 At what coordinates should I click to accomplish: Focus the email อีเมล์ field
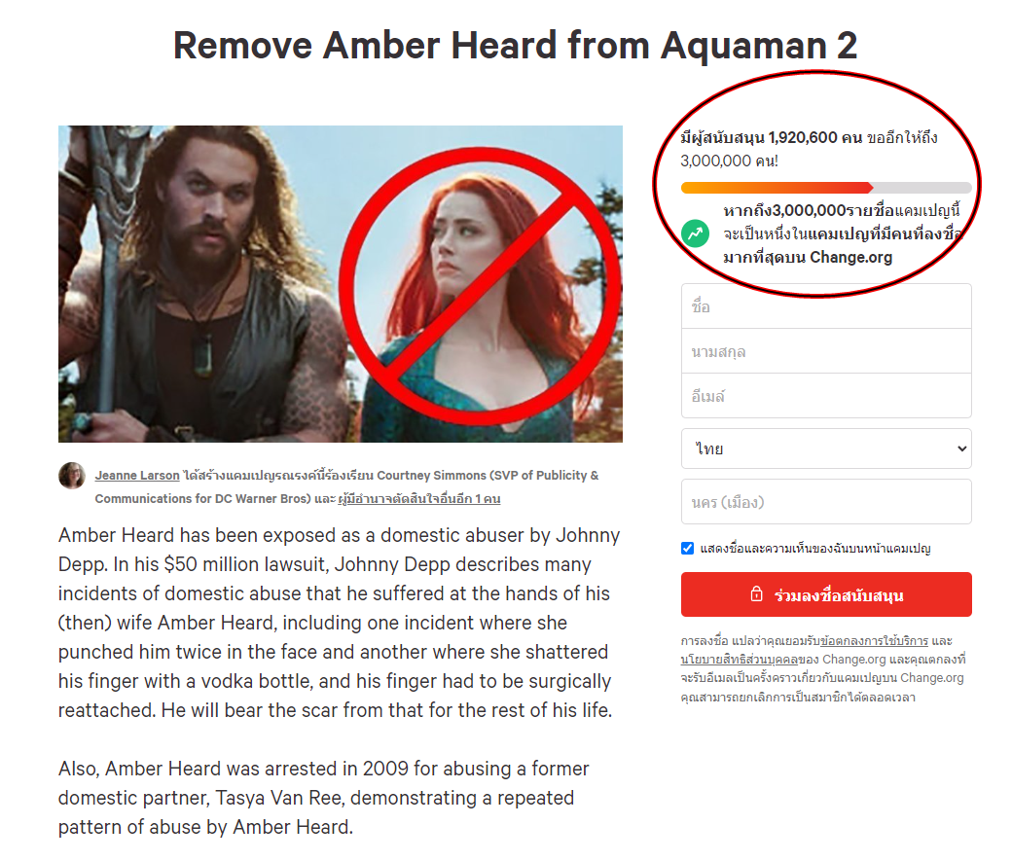pos(826,396)
